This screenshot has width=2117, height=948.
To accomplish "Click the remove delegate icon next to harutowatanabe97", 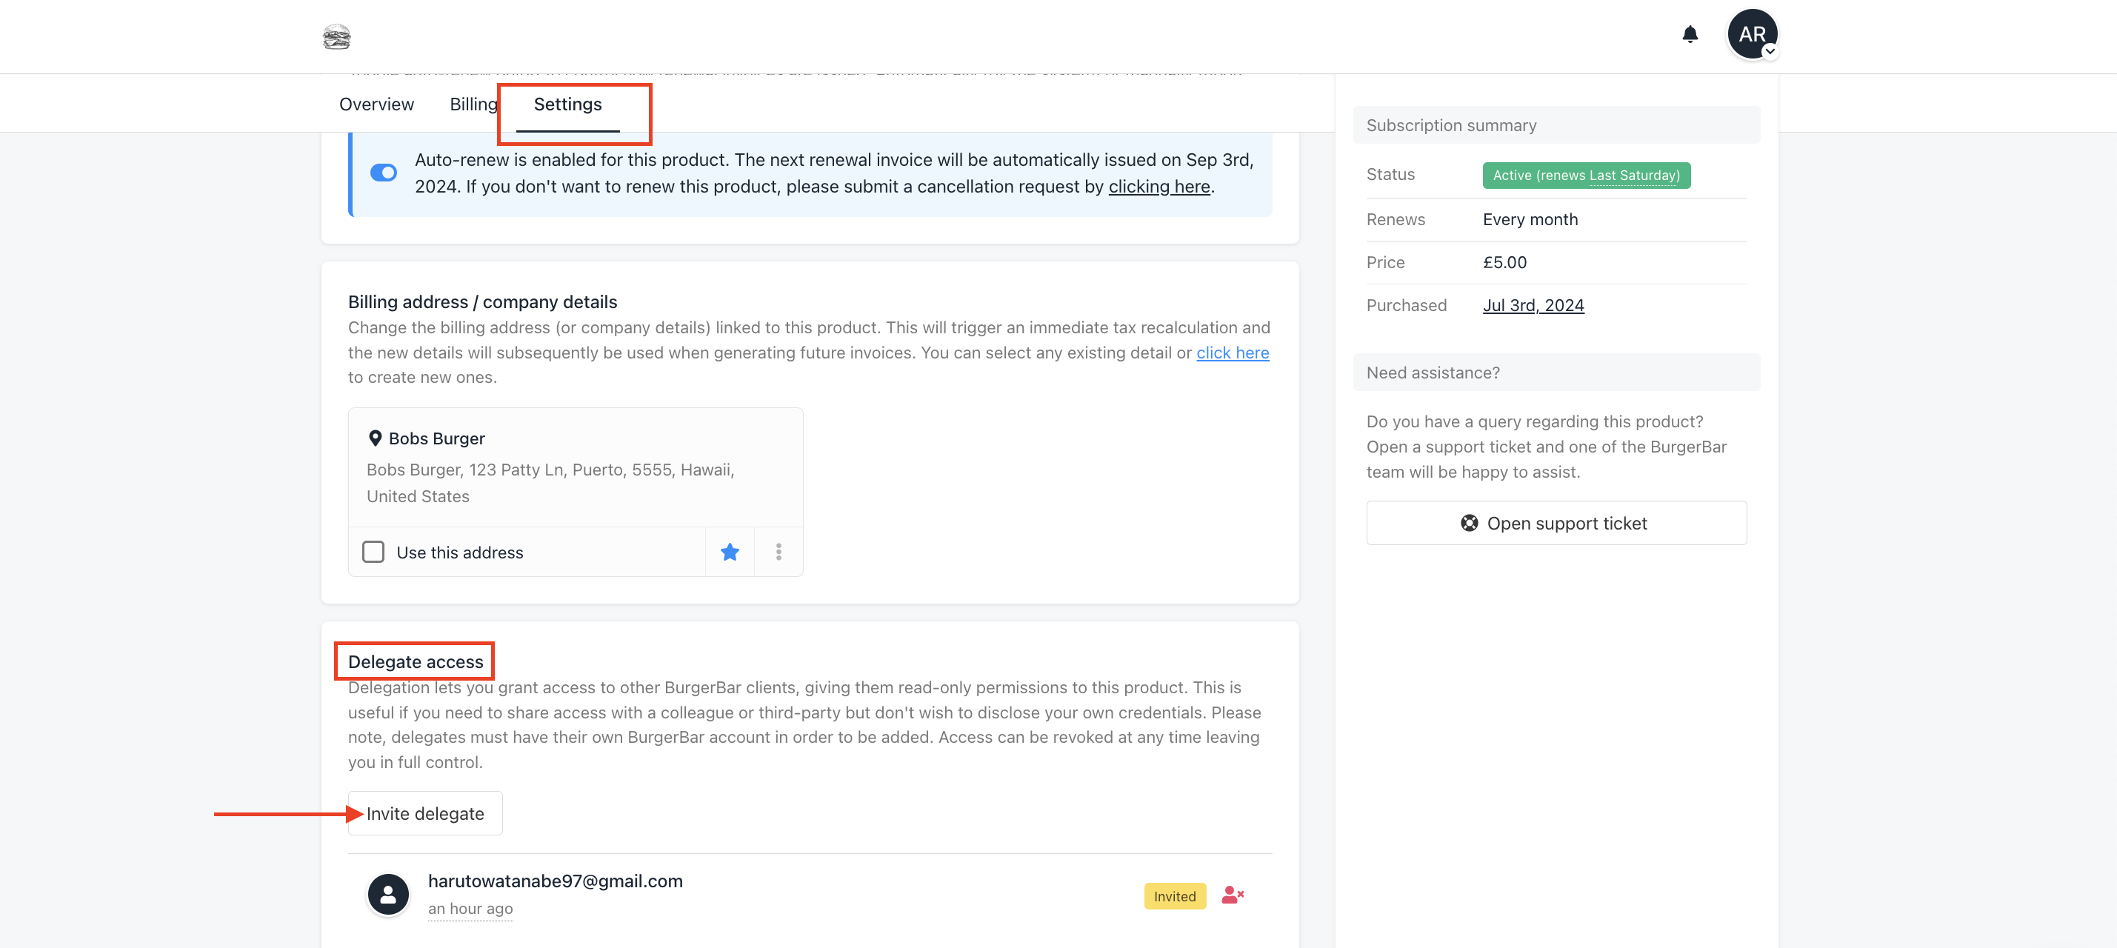I will tap(1231, 894).
